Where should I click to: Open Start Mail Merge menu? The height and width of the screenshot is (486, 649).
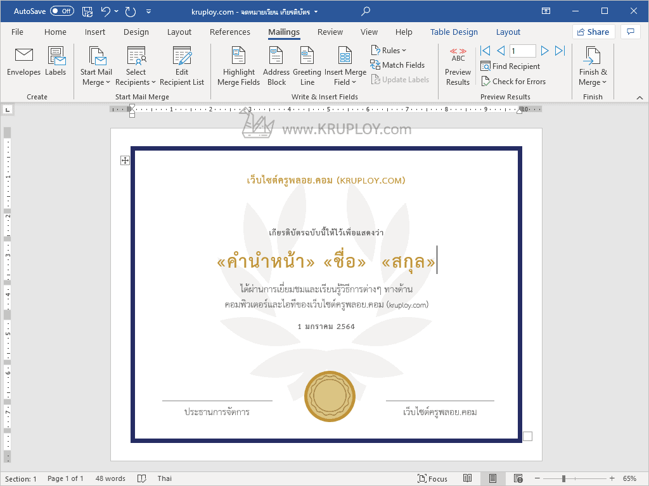(x=96, y=66)
